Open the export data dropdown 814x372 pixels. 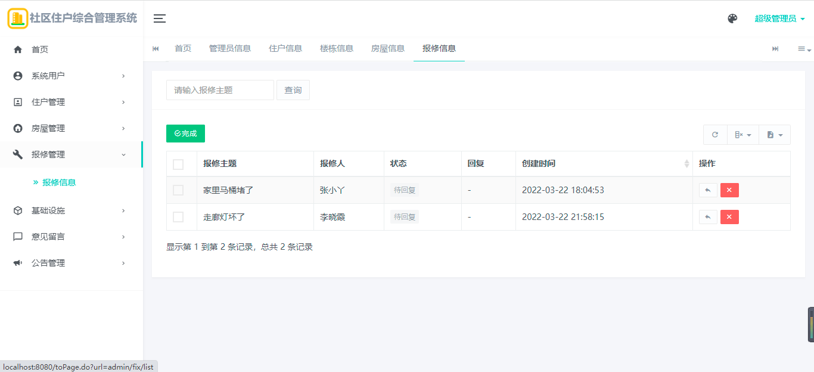[775, 135]
